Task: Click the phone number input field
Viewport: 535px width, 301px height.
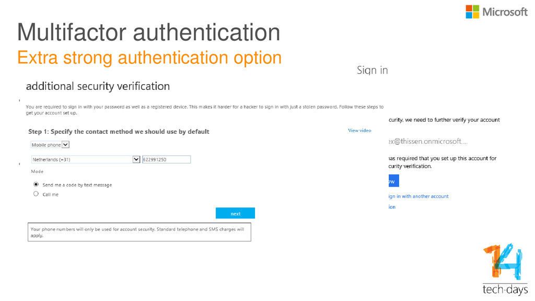Action: (x=166, y=159)
